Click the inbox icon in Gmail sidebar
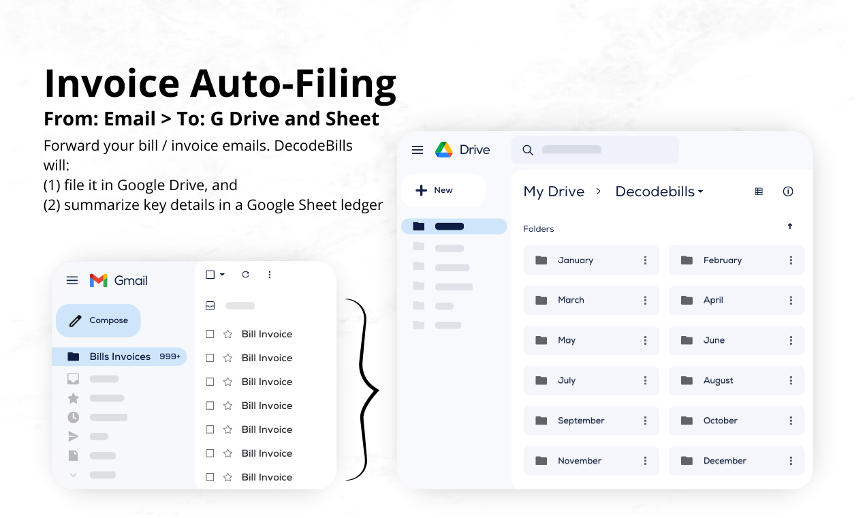865x518 pixels. [x=73, y=379]
